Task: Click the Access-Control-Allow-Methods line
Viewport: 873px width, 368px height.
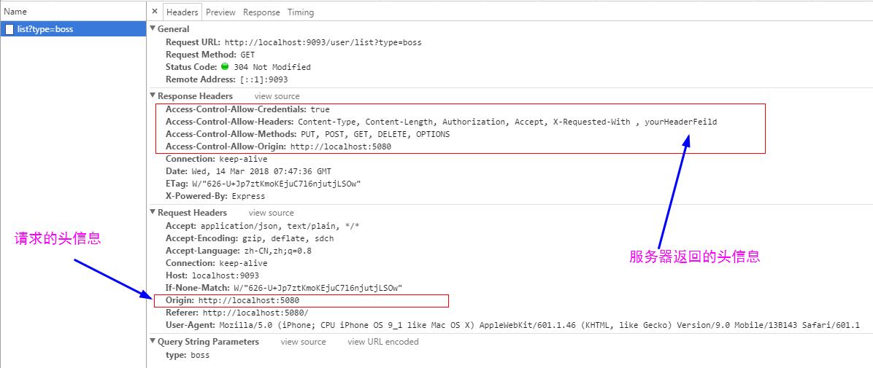Action: 308,134
